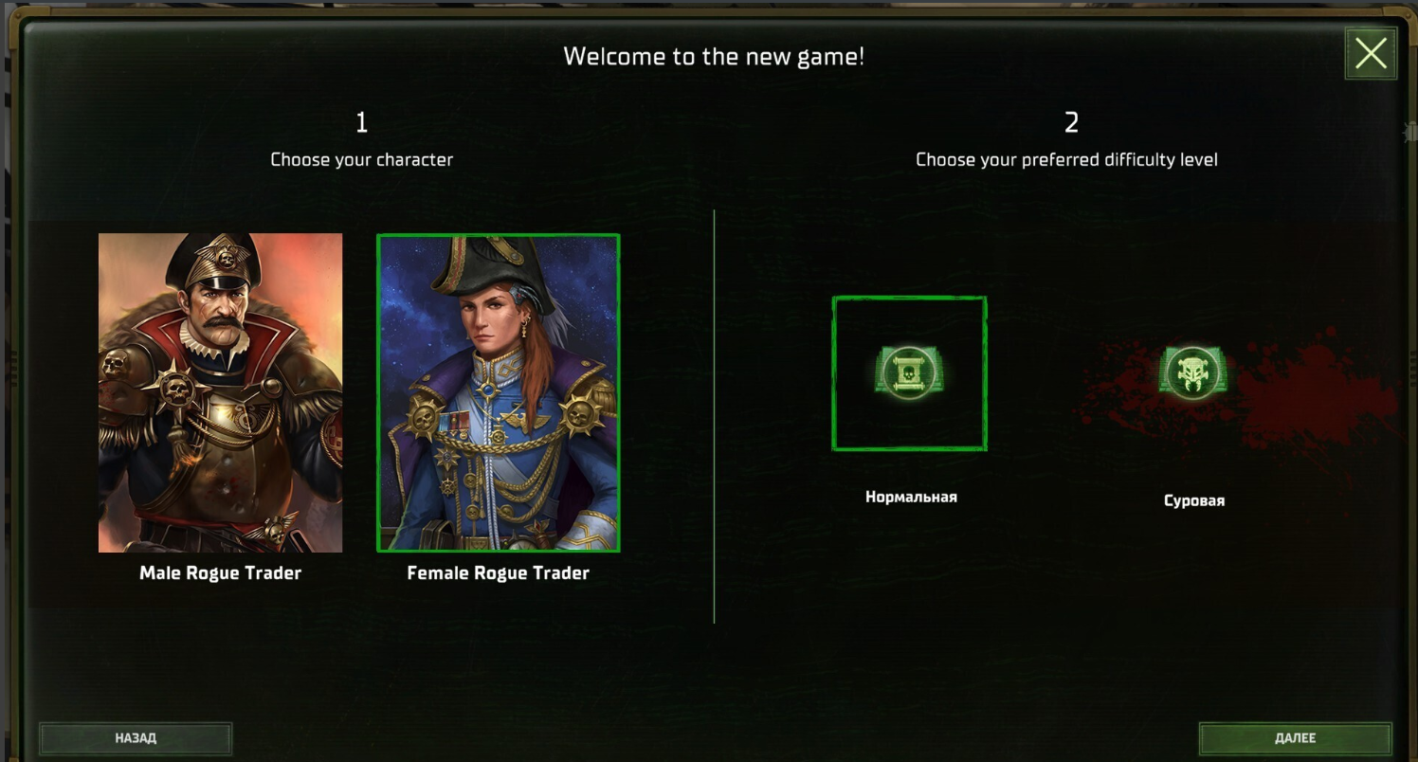
Task: Click the gold star medal on female trader's shoulder
Action: point(581,412)
